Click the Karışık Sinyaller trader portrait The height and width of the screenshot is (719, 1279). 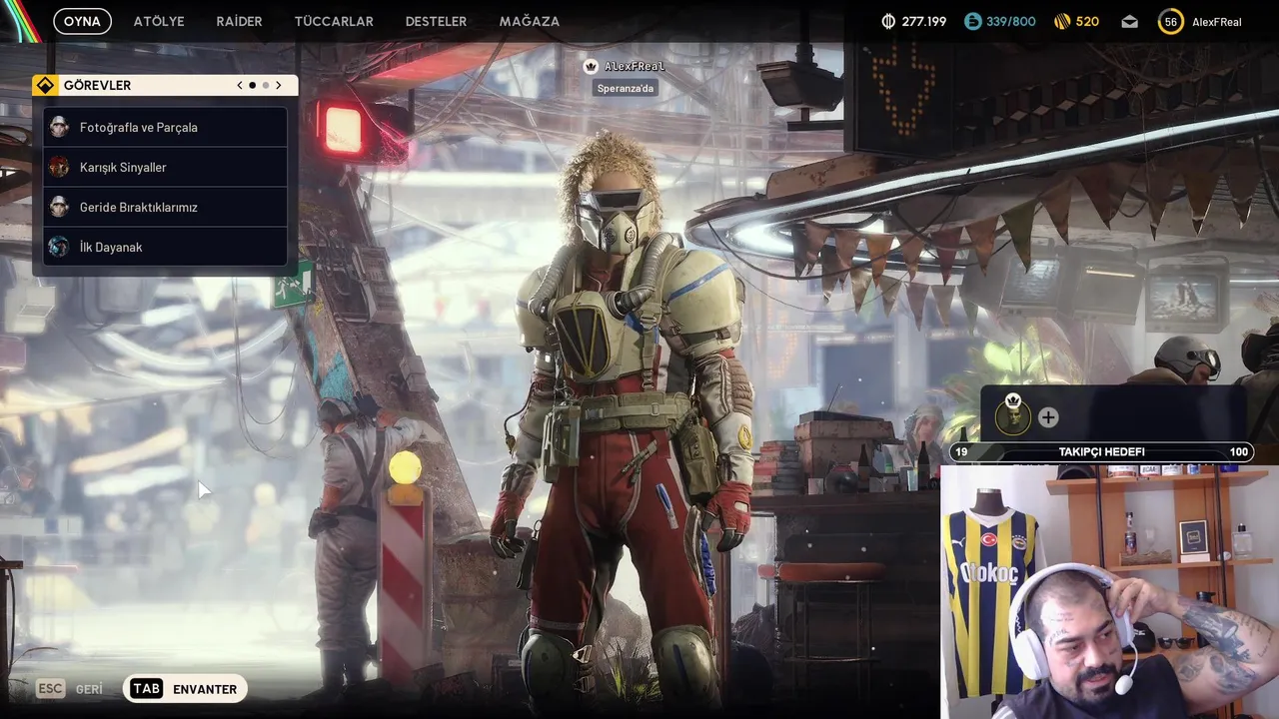click(59, 167)
